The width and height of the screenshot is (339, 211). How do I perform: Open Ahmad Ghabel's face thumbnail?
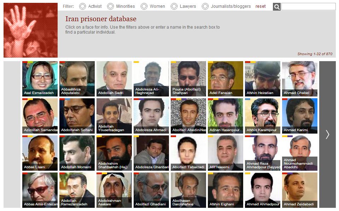tap(300, 79)
